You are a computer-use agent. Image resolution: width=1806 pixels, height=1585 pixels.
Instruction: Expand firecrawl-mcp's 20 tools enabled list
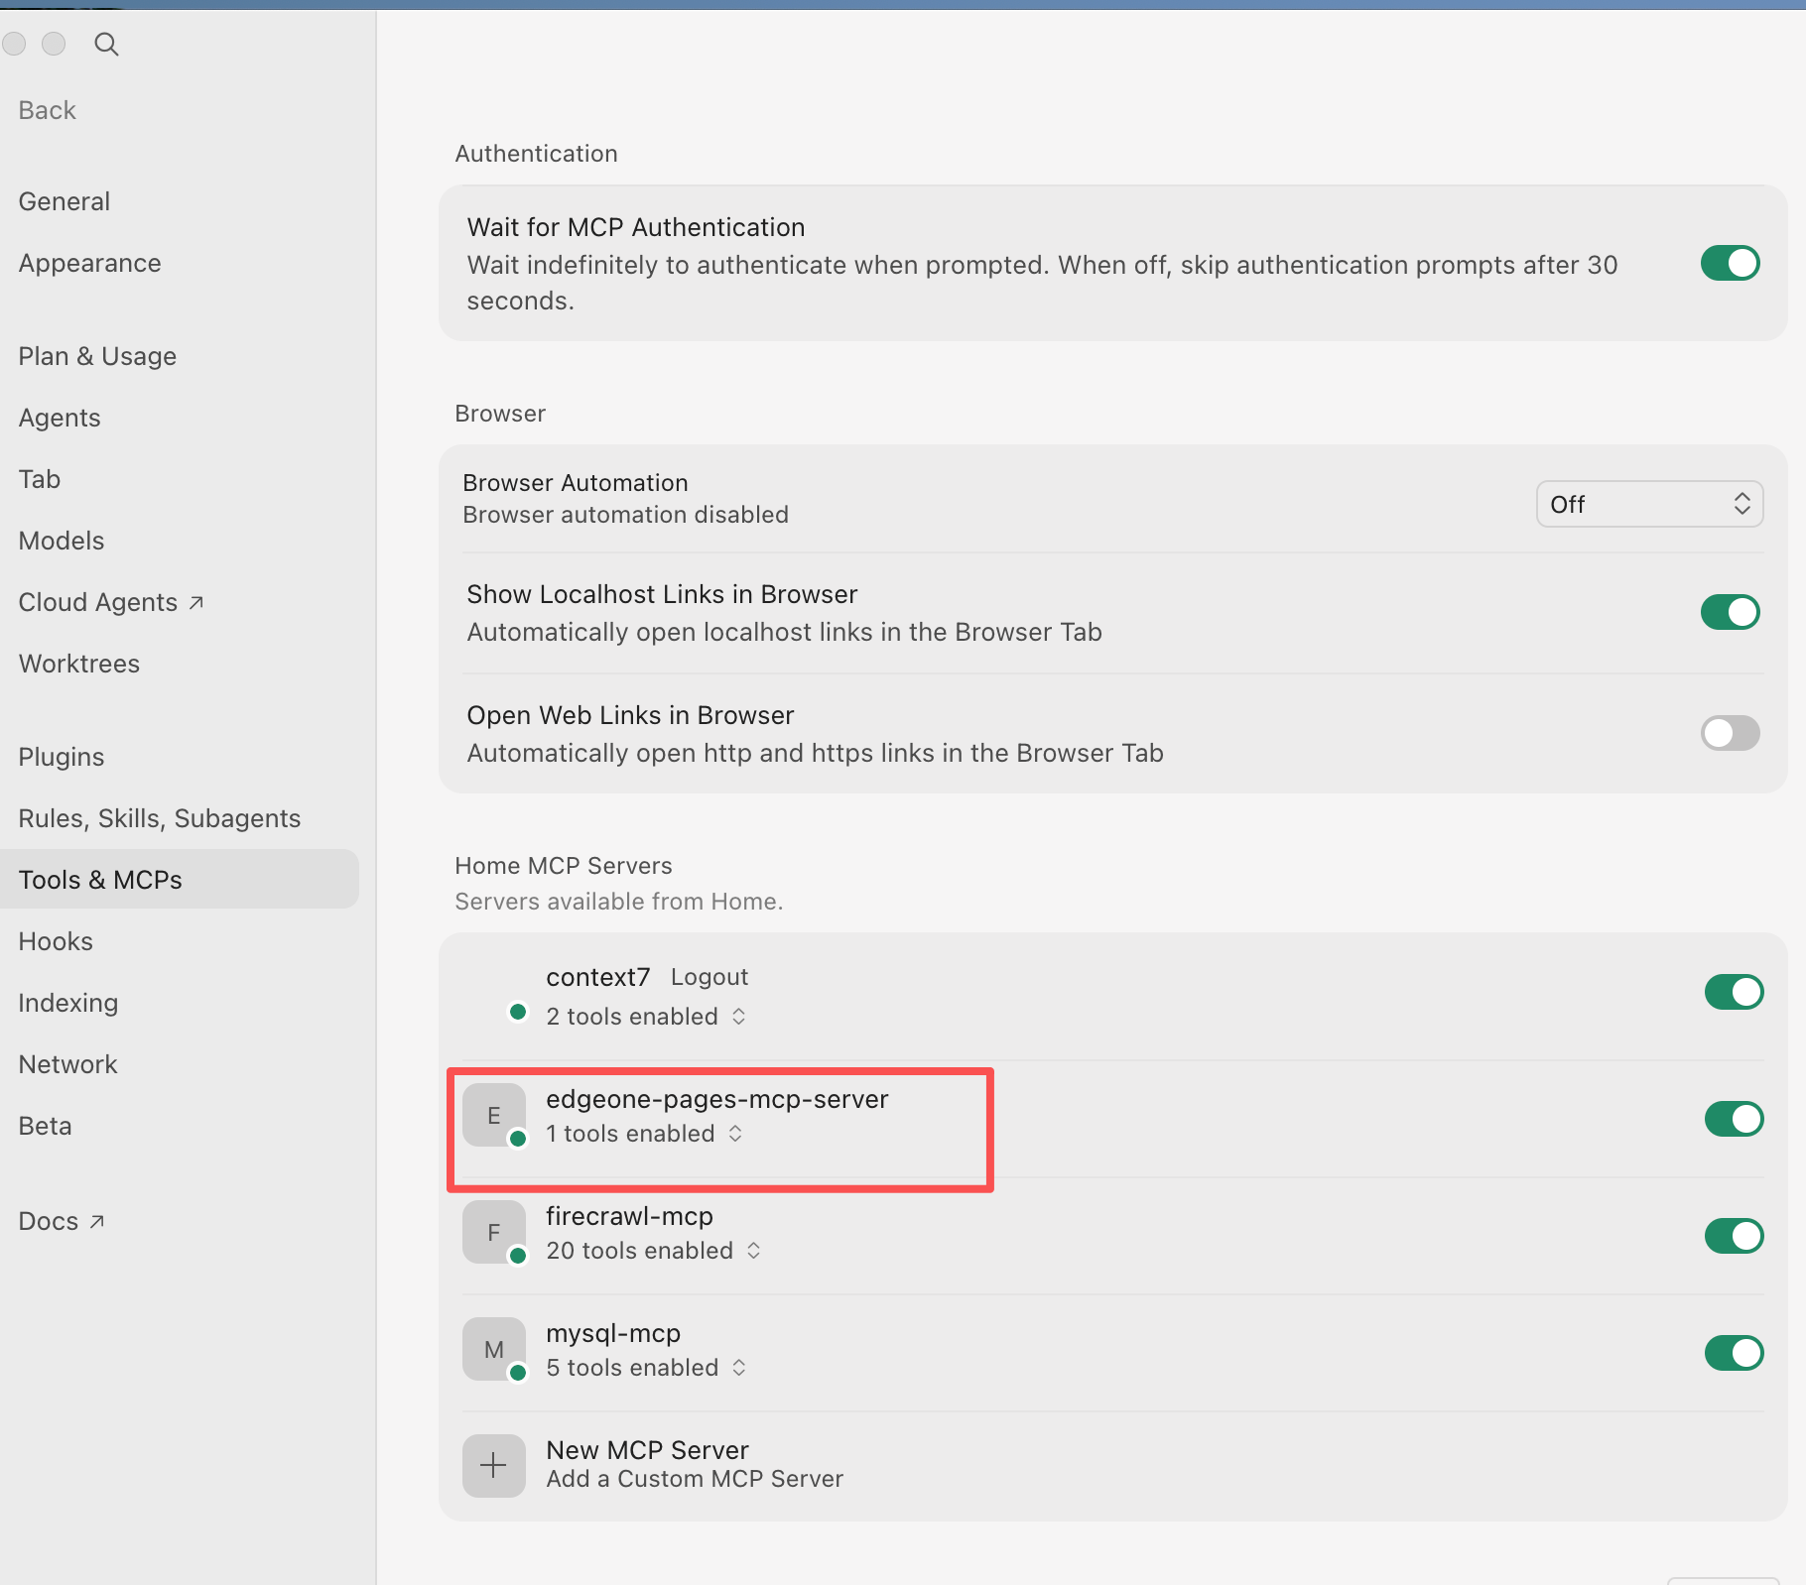click(654, 1251)
